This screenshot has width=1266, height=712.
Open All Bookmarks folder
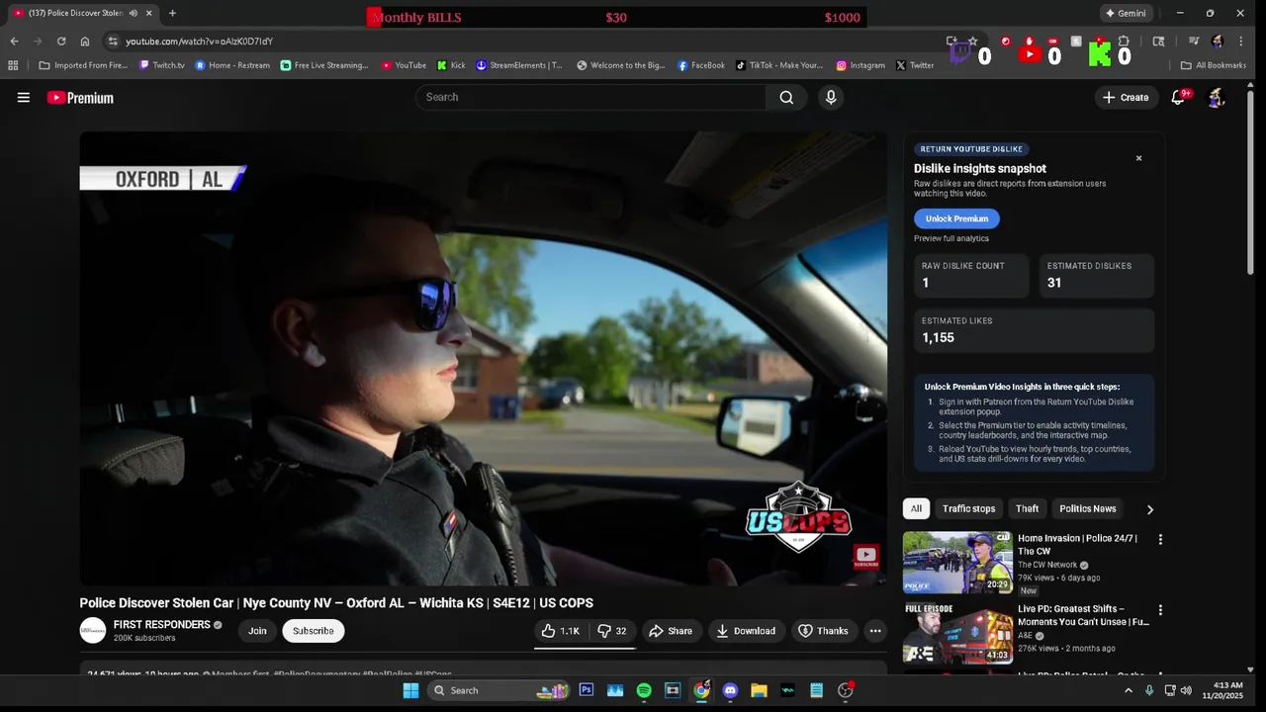click(1214, 65)
